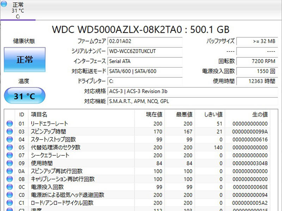Click the features field S.M.A.R.T., APM, NCQ, GPL
The width and height of the screenshot is (282, 211).
[x=192, y=101]
